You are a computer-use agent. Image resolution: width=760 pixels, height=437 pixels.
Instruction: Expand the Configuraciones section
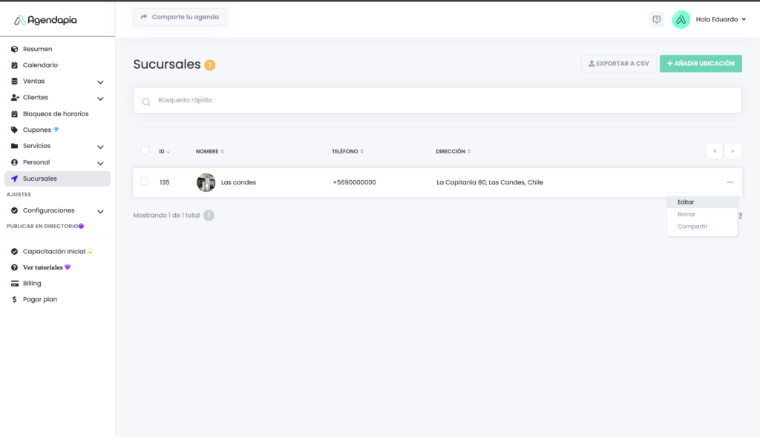coord(100,211)
